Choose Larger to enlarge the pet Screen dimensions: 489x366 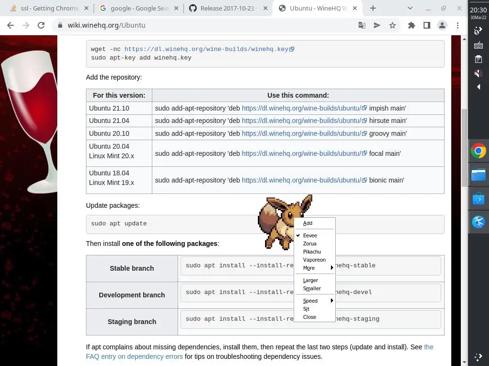pyautogui.click(x=314, y=280)
